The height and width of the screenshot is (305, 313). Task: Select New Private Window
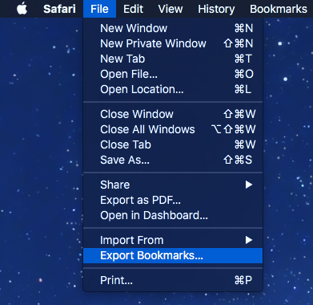tap(173, 43)
